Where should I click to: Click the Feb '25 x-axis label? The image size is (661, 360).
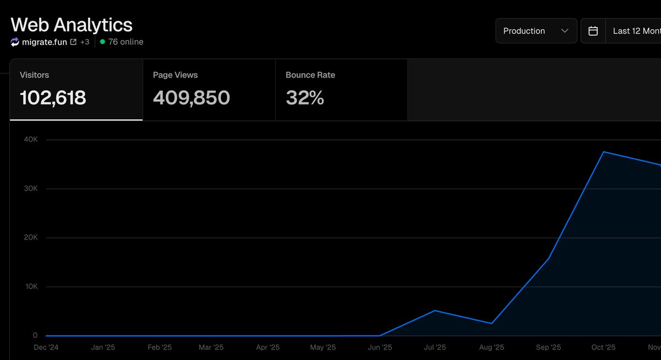(x=160, y=347)
